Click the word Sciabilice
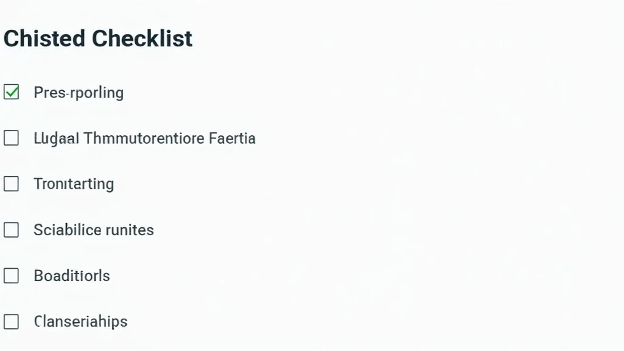 click(66, 230)
